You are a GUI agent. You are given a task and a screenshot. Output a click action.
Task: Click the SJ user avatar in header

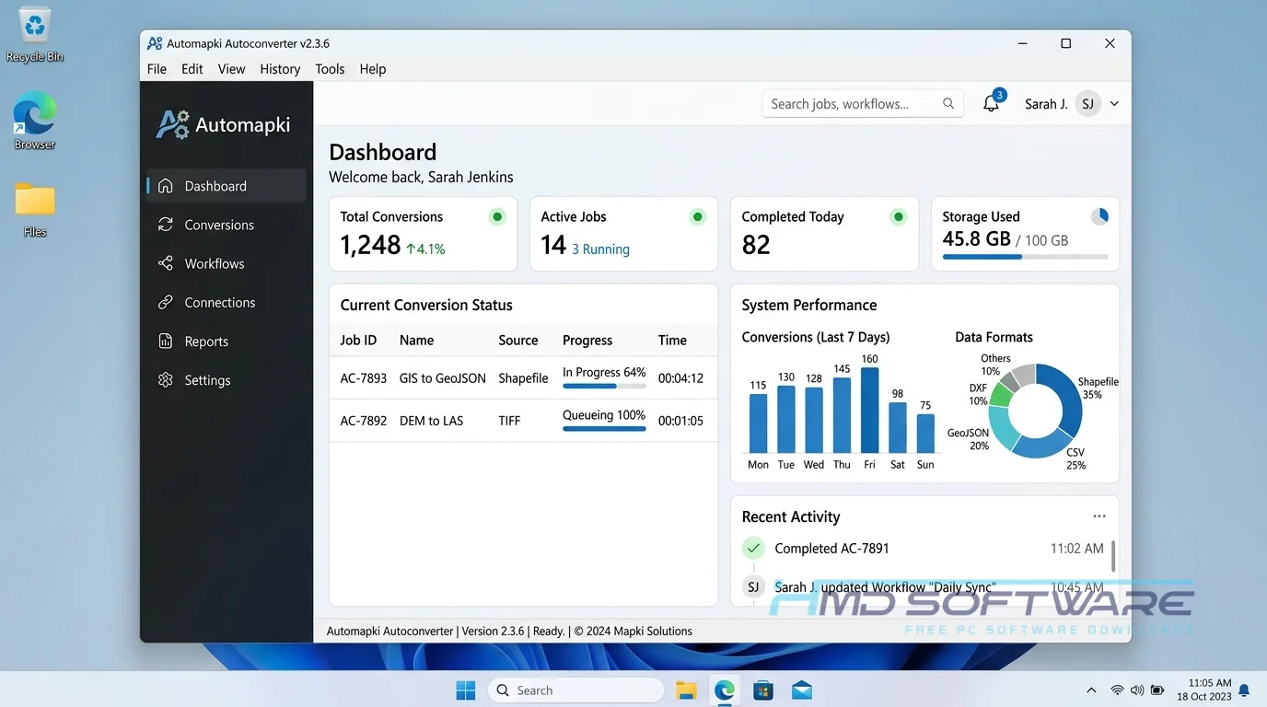coord(1087,104)
